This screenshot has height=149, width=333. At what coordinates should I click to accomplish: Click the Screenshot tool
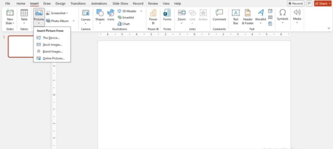pyautogui.click(x=57, y=13)
